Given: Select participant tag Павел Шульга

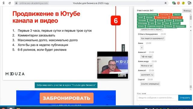Looking at the screenshot, I should (162, 18).
